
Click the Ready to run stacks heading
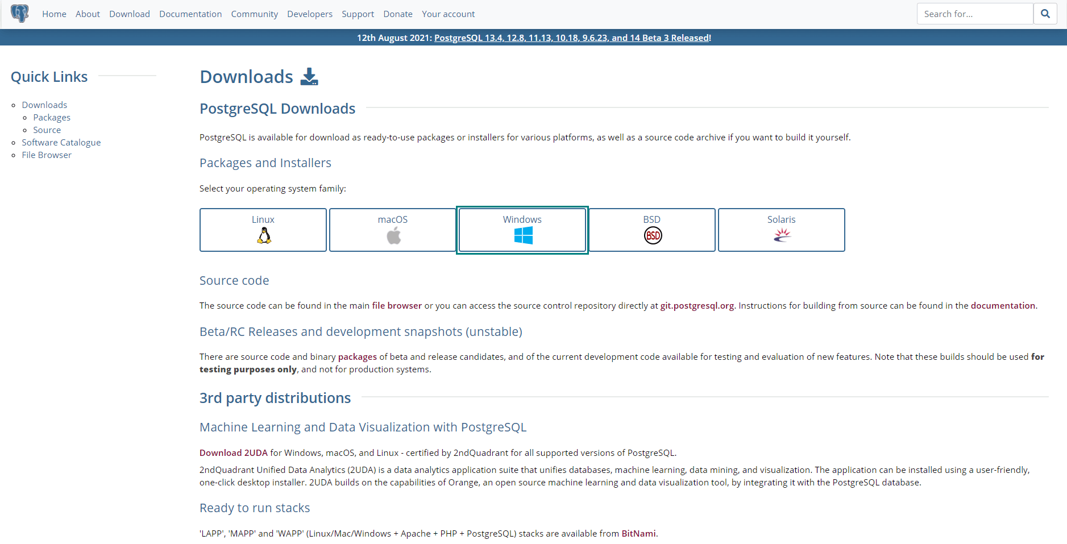point(255,508)
